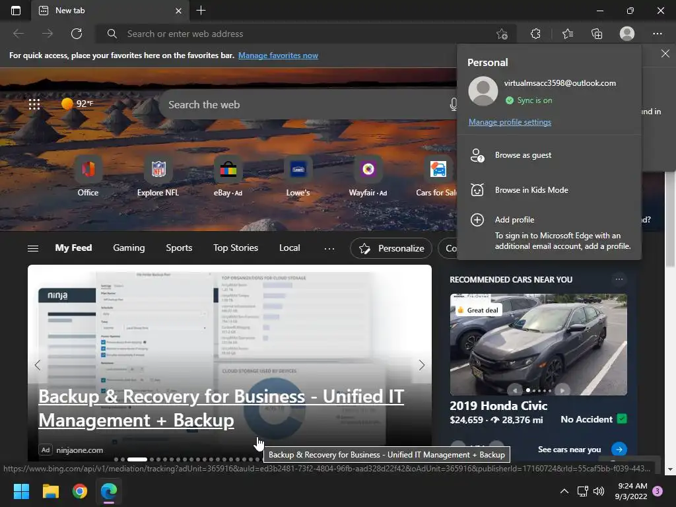Image resolution: width=676 pixels, height=507 pixels.
Task: Select Browse in Kids Mode
Action: click(x=549, y=190)
